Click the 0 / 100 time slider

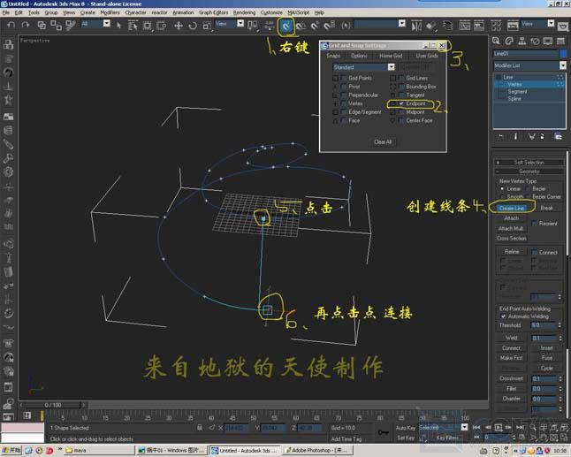(x=53, y=405)
